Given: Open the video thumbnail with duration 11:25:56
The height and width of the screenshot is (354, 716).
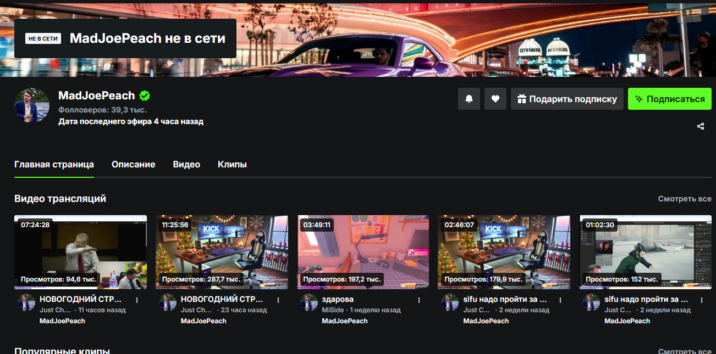Looking at the screenshot, I should tap(222, 252).
